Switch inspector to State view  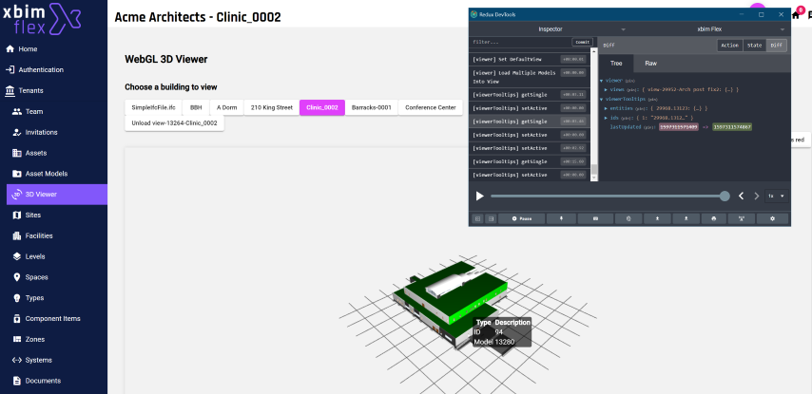tap(754, 45)
